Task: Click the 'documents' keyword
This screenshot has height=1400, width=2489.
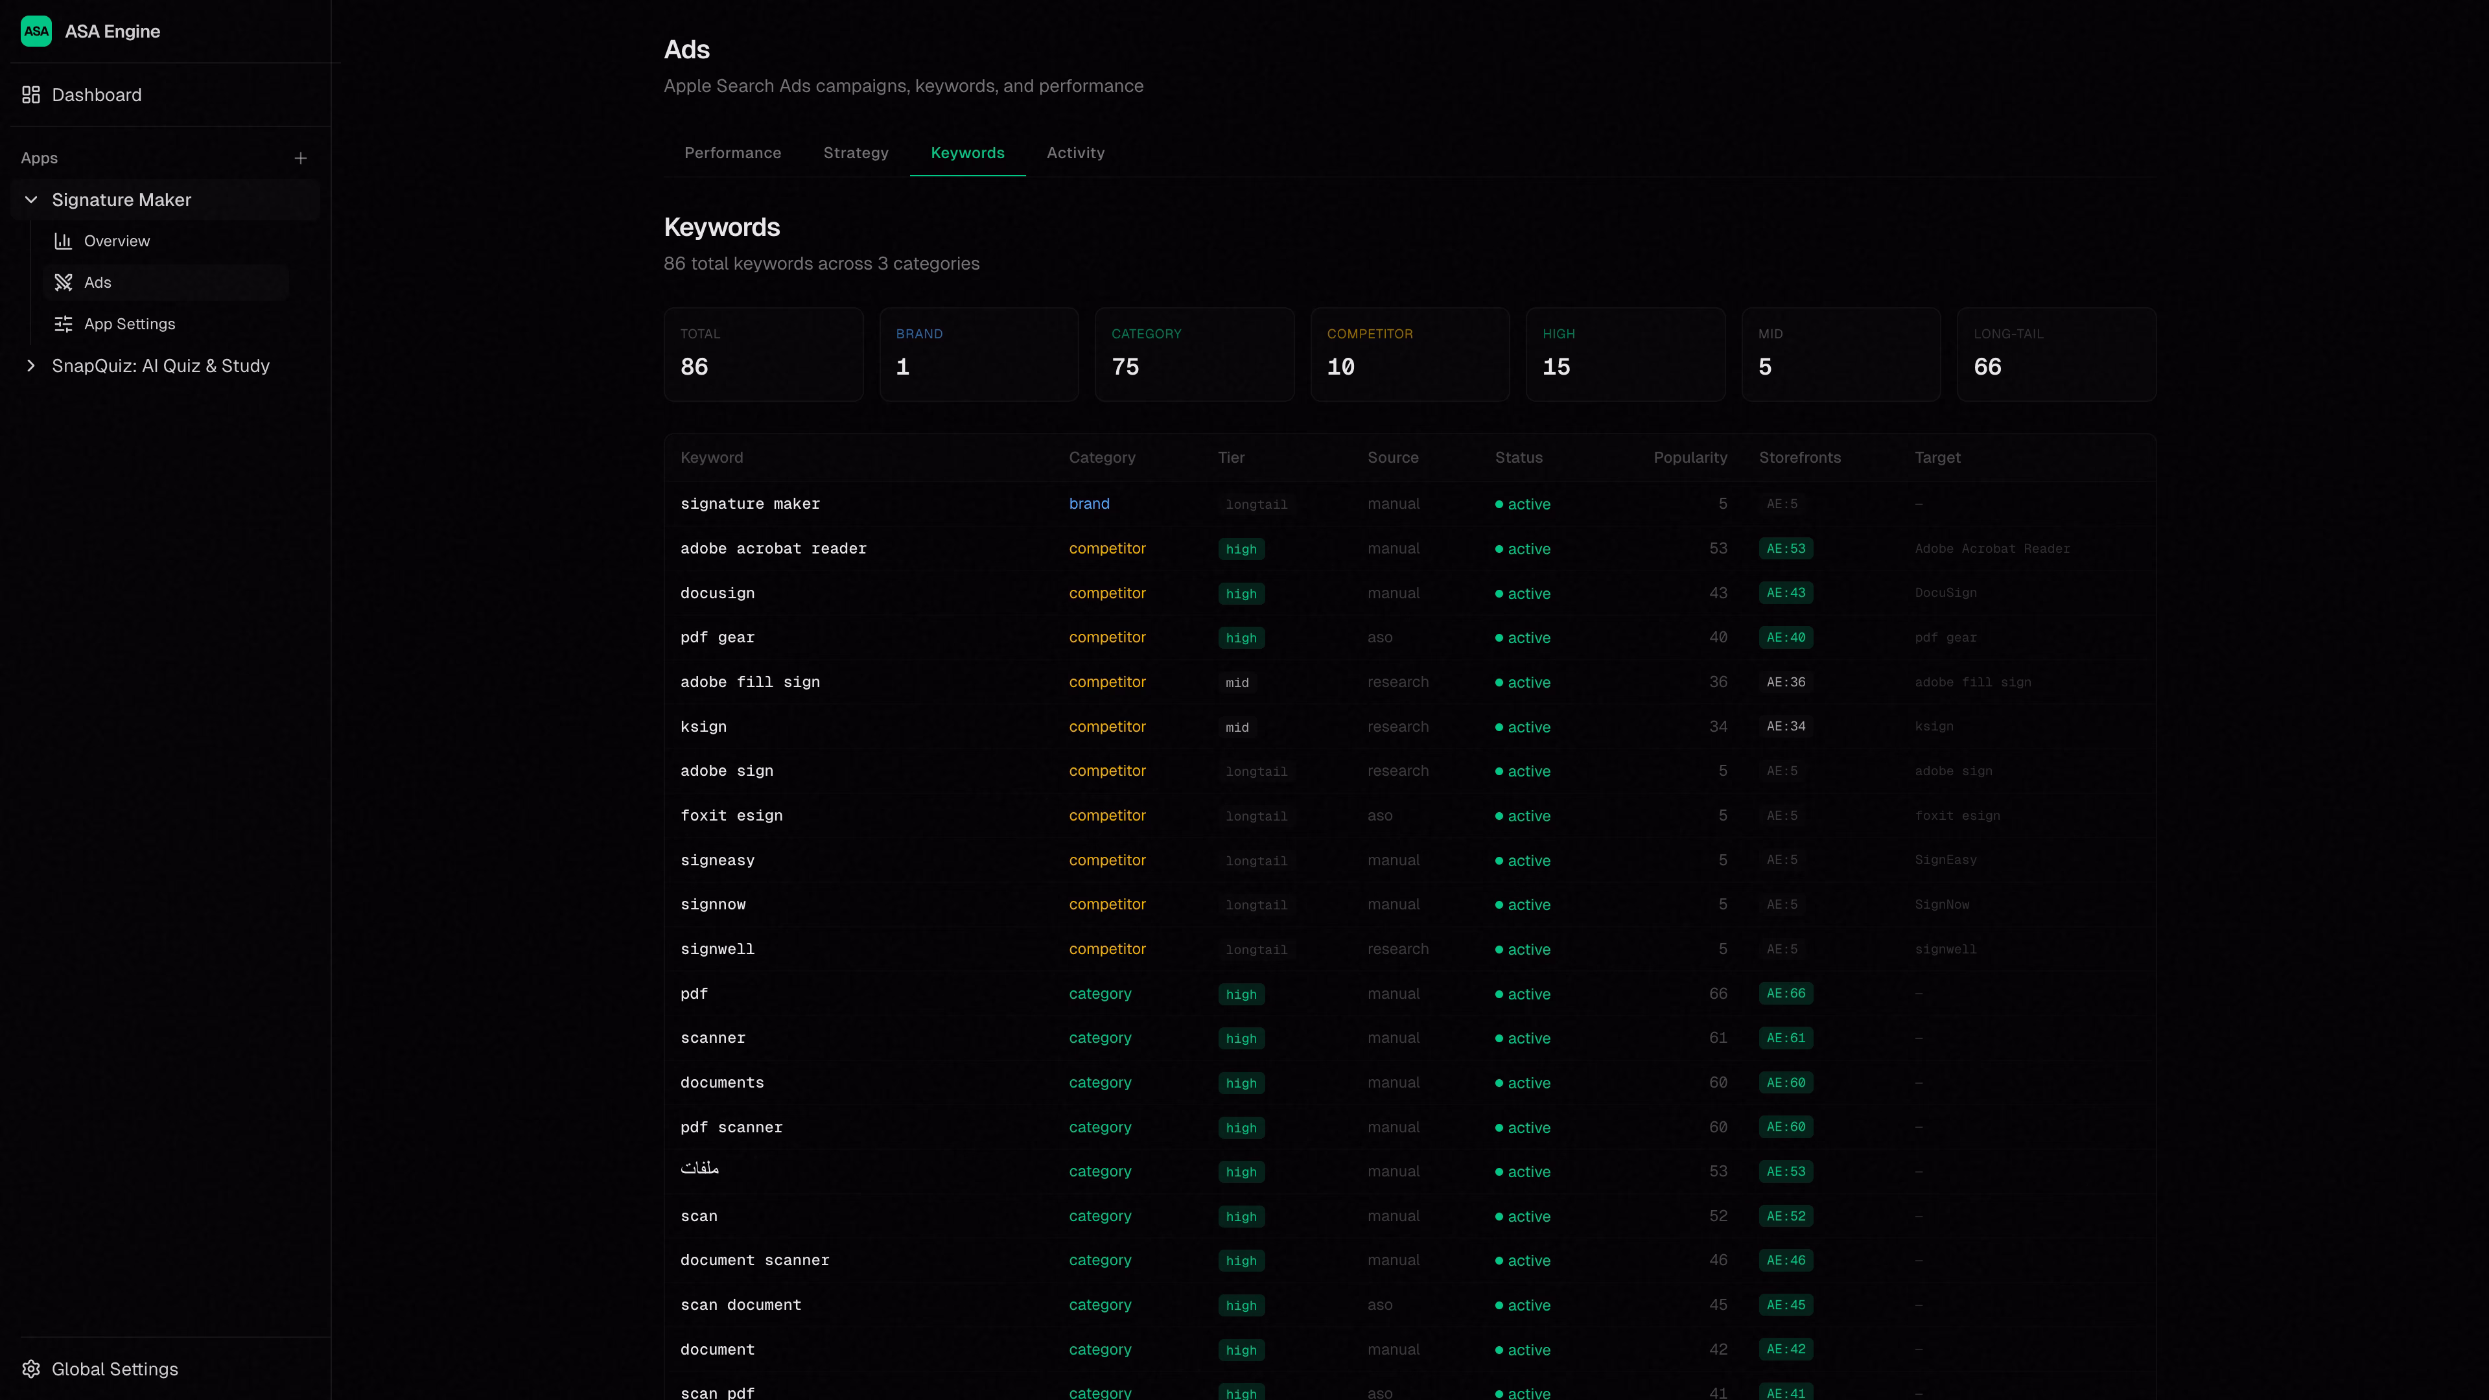Action: [x=722, y=1082]
